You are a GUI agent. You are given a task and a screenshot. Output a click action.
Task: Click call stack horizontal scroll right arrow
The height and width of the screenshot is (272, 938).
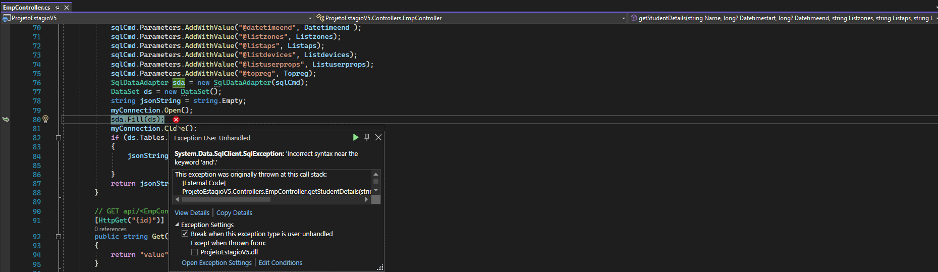(366, 199)
